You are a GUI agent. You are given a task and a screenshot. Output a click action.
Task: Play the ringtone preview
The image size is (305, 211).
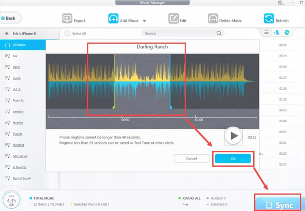pos(233,136)
